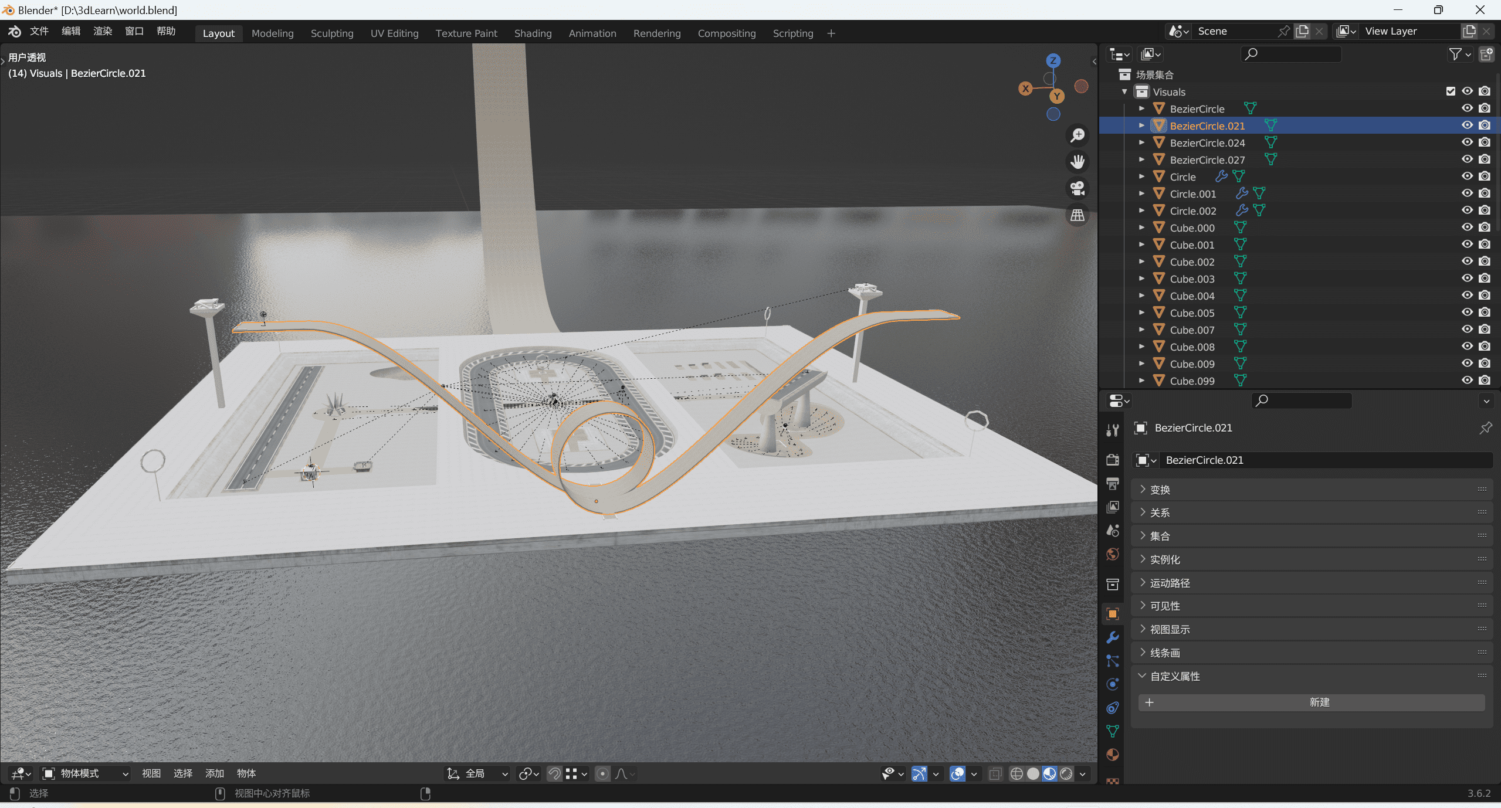Click the viewport pan hand icon
This screenshot has width=1501, height=808.
coord(1078,162)
